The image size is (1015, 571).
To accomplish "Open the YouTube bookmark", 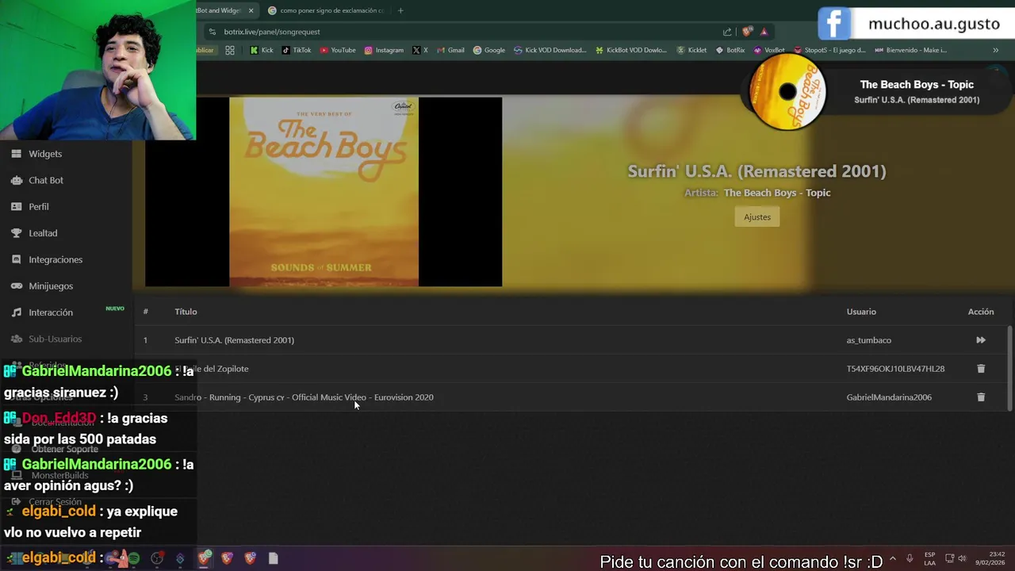I will (x=338, y=50).
